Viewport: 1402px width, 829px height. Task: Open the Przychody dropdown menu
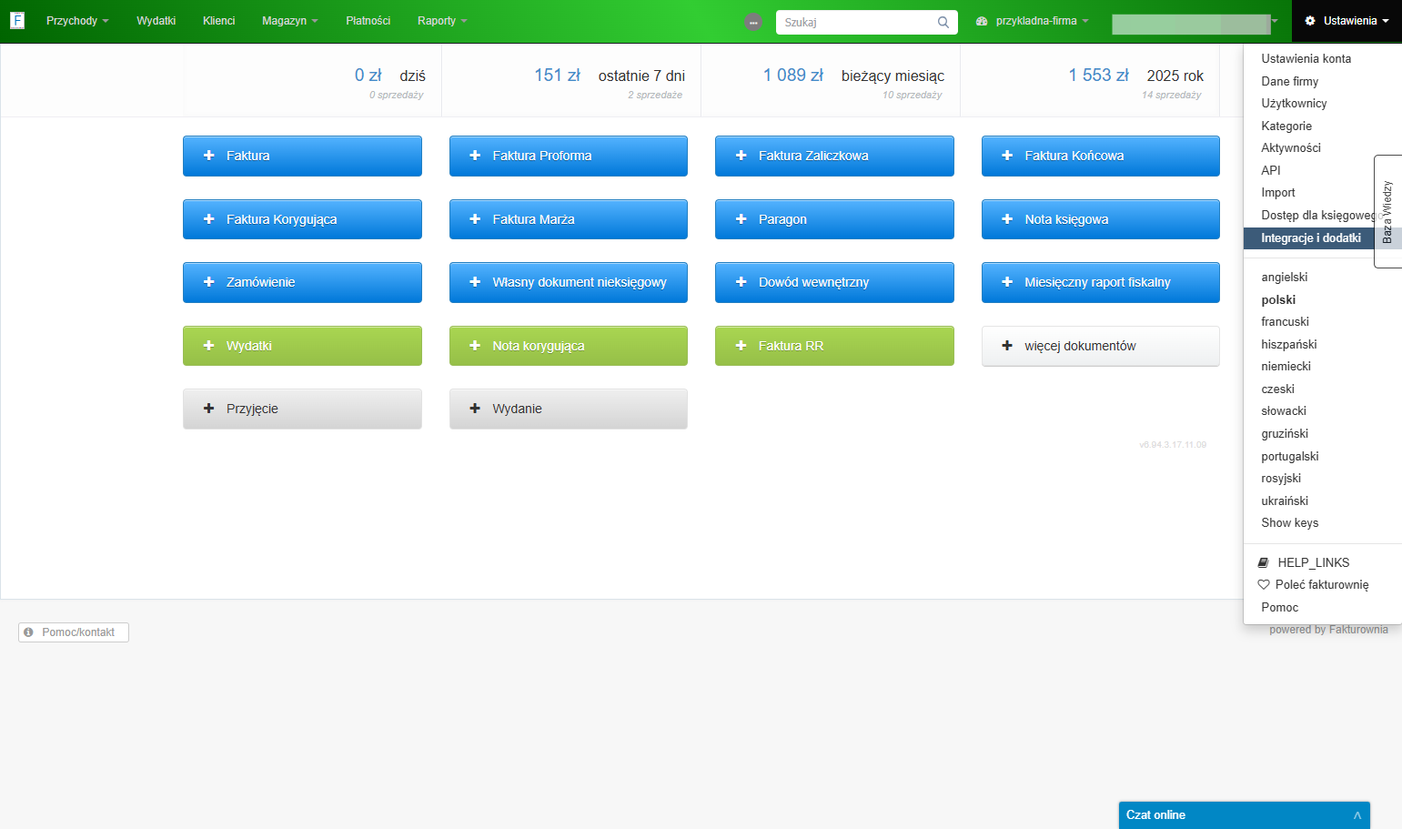tap(77, 21)
